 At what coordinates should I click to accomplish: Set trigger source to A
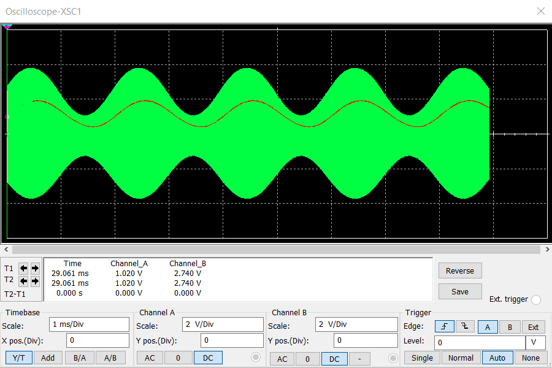pyautogui.click(x=488, y=327)
